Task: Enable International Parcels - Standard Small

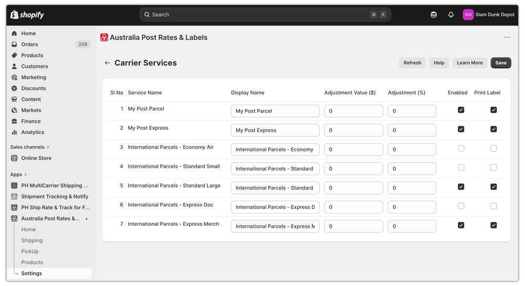Action: [x=461, y=168]
